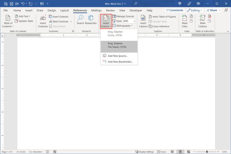
Task: Click the Manage Sources icon
Action: pyautogui.click(x=123, y=16)
